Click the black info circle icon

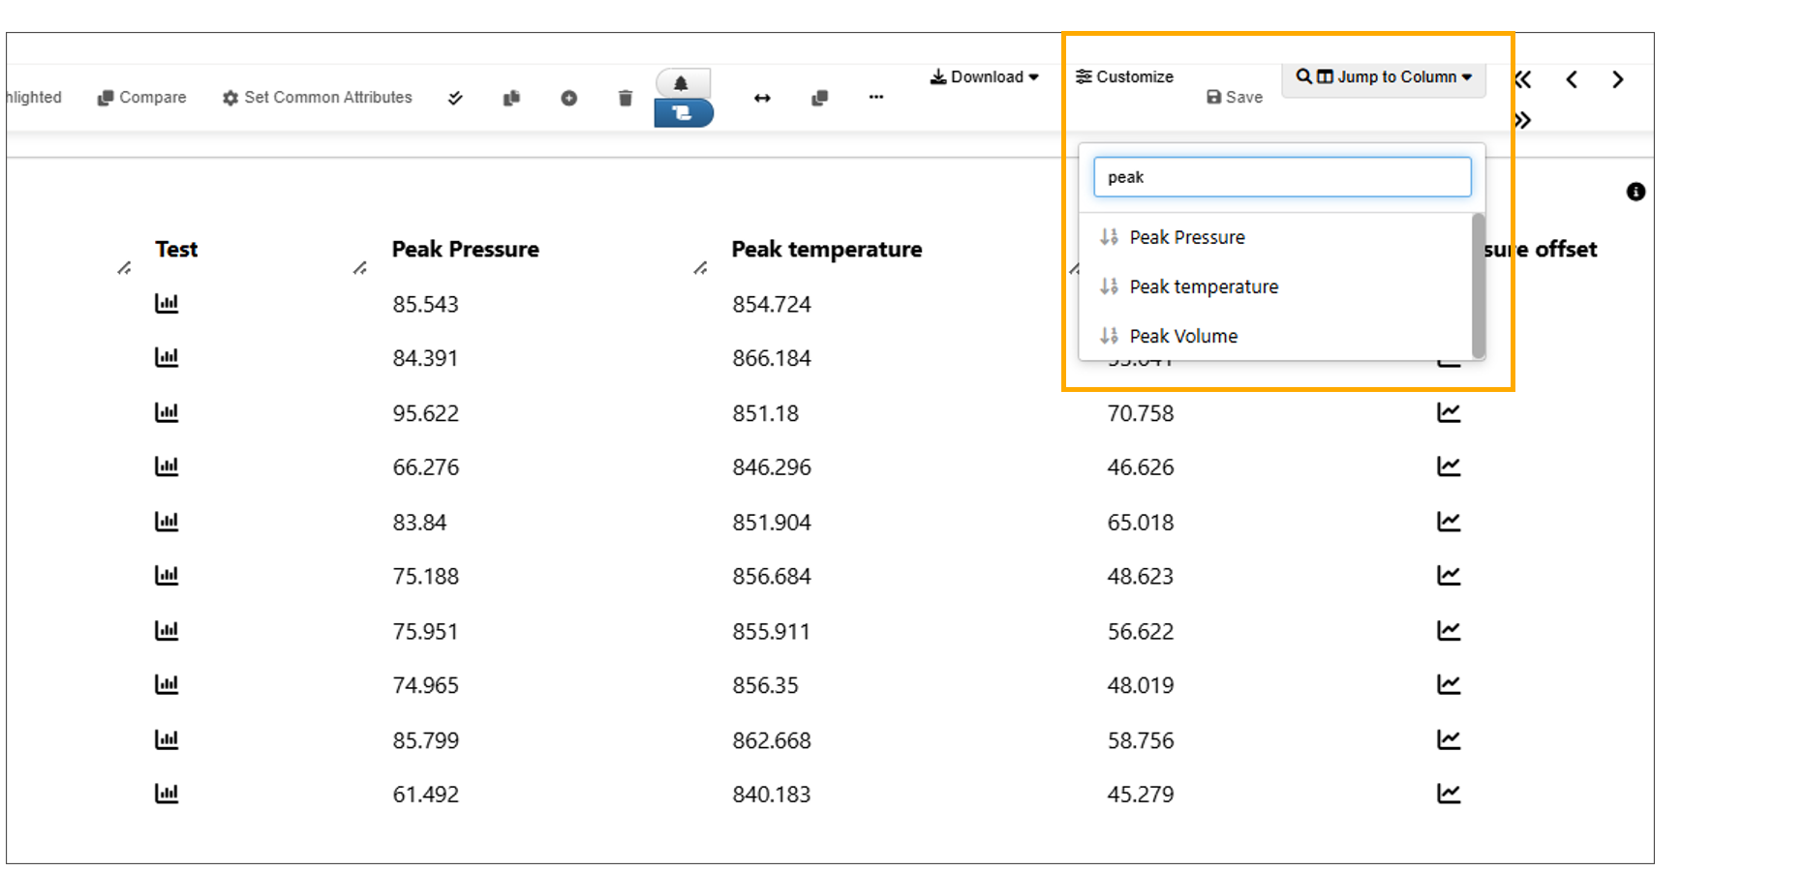(x=1636, y=192)
